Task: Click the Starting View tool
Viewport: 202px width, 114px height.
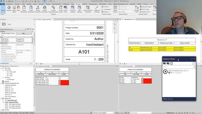Action: pyautogui.click(x=145, y=12)
